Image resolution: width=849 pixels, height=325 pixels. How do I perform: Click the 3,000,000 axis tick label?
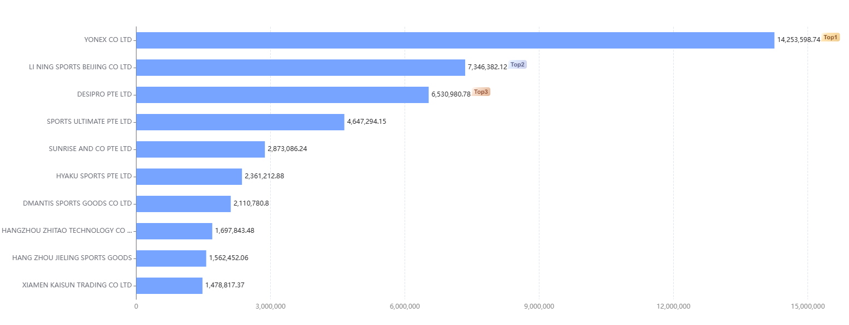[x=271, y=306]
